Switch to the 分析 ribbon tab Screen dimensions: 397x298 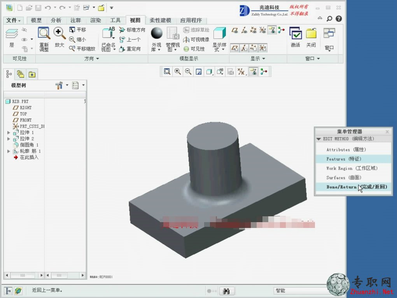coord(56,20)
